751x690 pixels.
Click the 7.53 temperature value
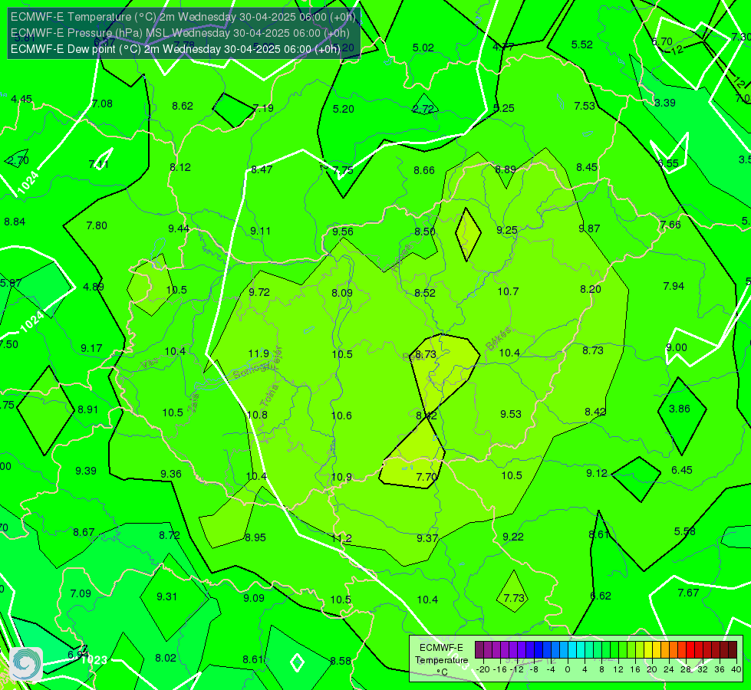[x=585, y=106]
